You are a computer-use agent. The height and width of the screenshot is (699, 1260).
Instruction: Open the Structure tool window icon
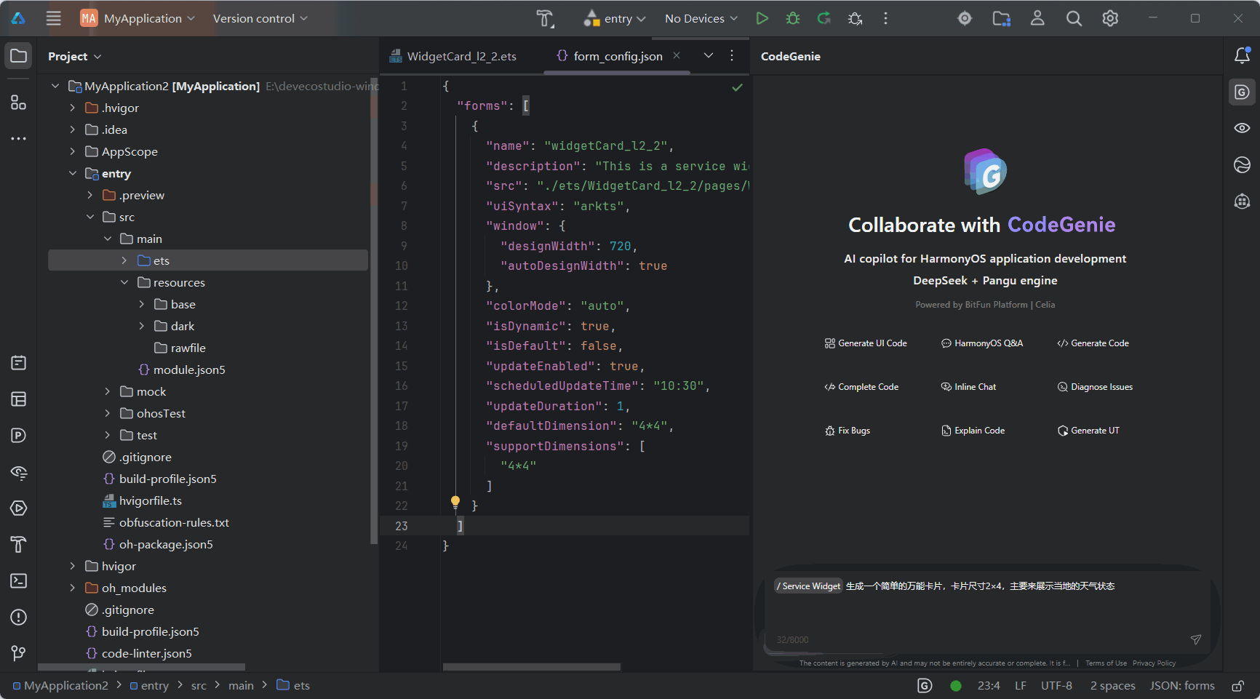pyautogui.click(x=19, y=103)
